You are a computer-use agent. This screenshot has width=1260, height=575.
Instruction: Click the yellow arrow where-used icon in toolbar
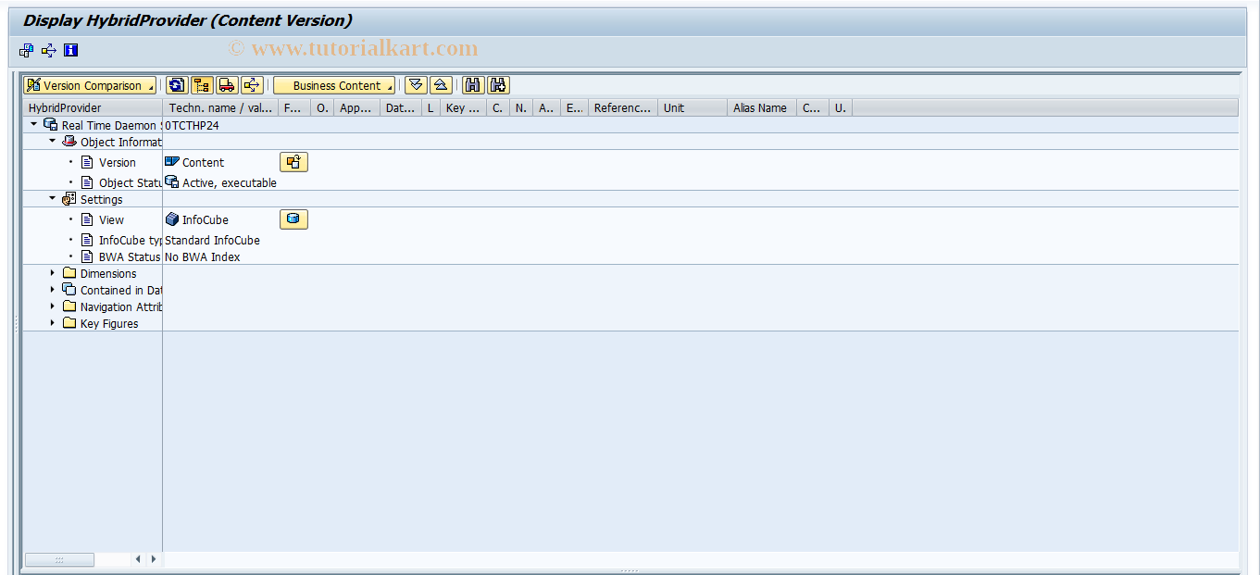252,85
